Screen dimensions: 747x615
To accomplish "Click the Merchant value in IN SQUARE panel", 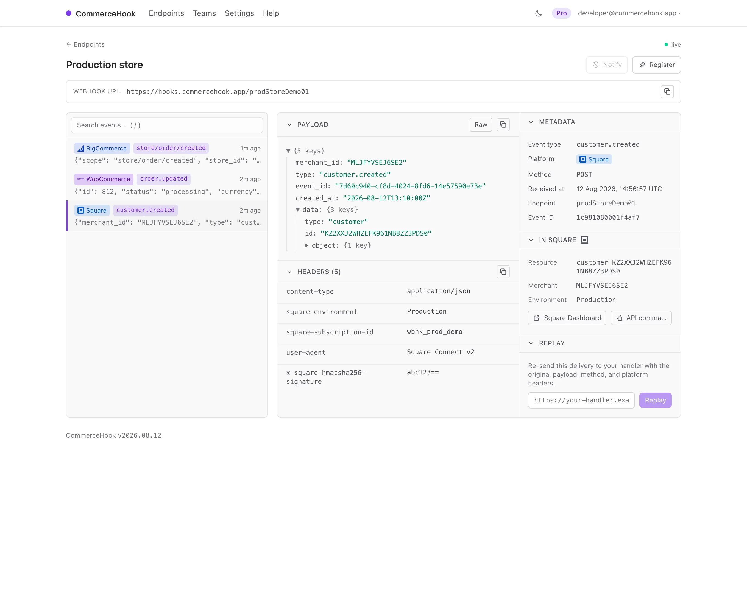I will click(x=602, y=286).
